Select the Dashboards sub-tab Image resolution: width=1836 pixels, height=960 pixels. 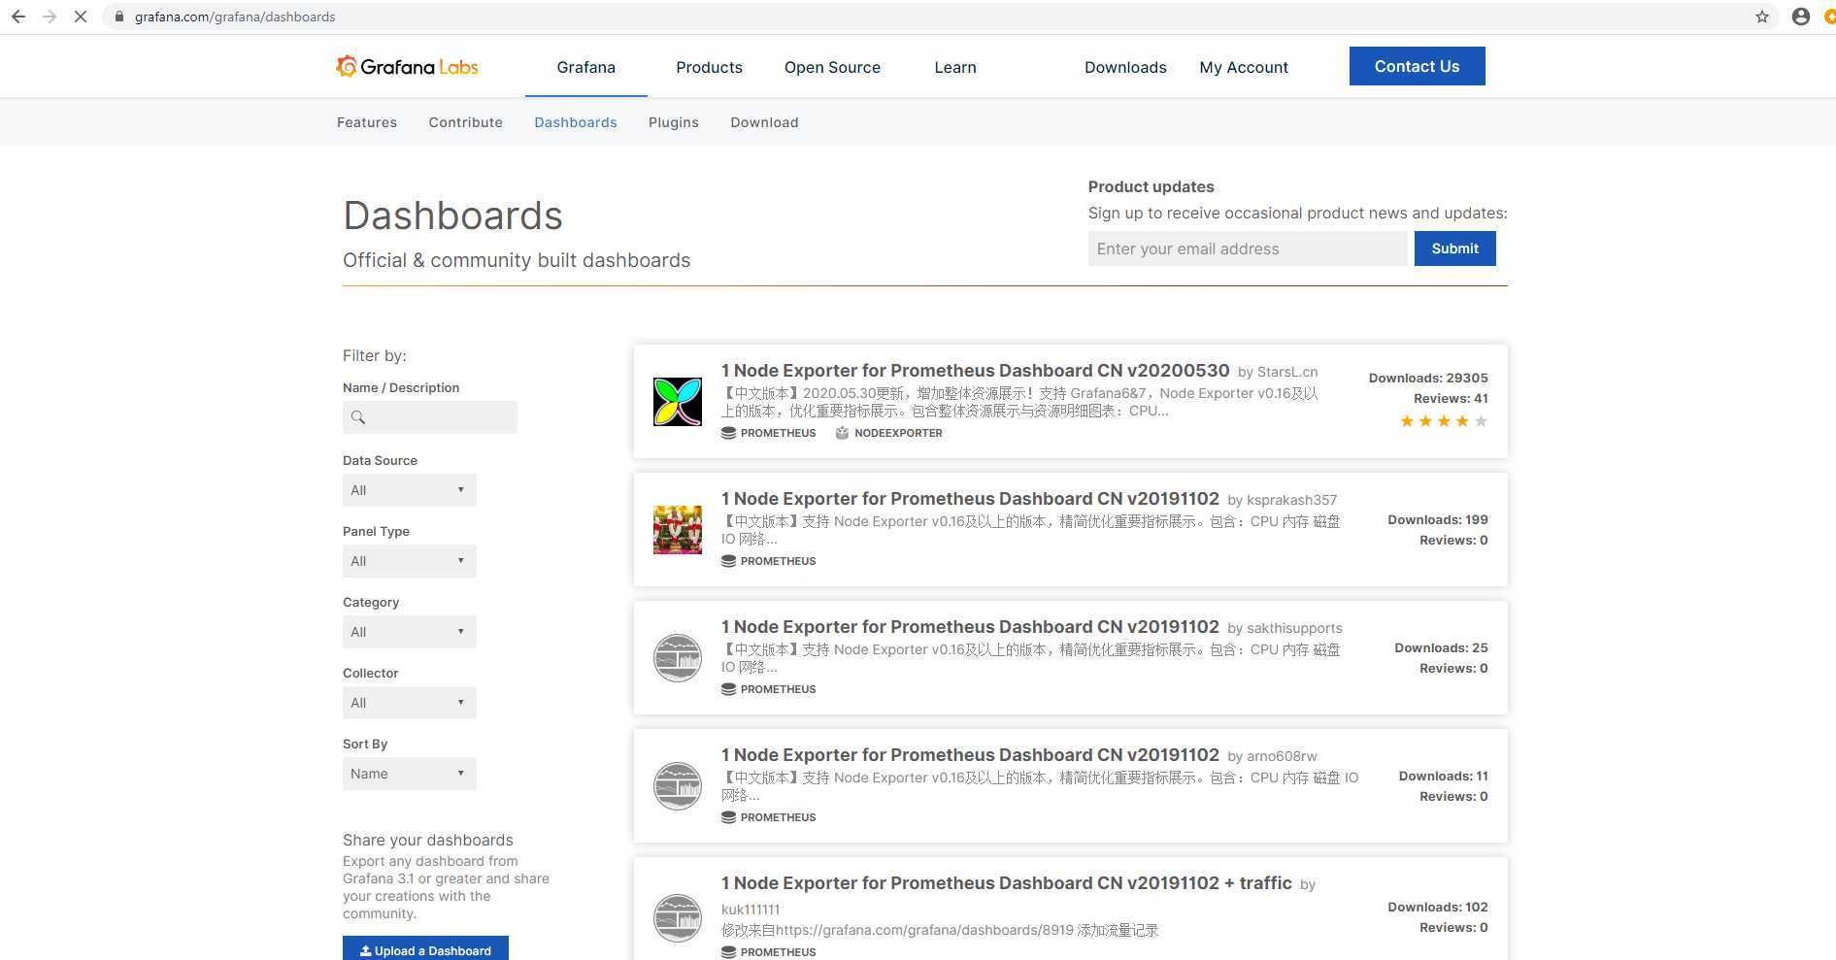pos(576,122)
